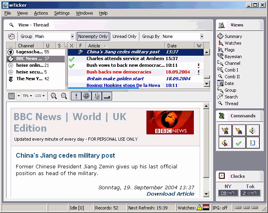
Task: Select the tagesschau channel row
Action: click(x=36, y=52)
